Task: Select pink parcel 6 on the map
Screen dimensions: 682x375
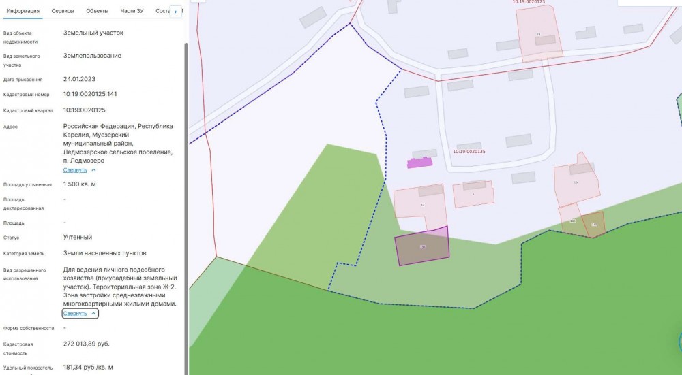Action: tap(473, 195)
